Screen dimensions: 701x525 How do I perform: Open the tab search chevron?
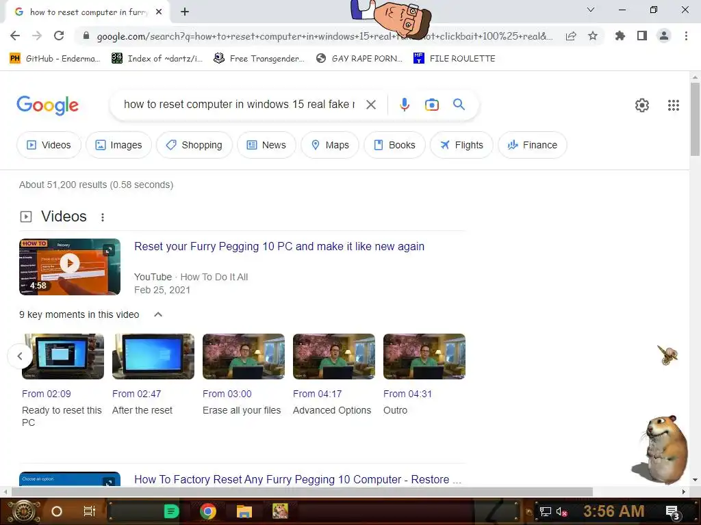591,10
